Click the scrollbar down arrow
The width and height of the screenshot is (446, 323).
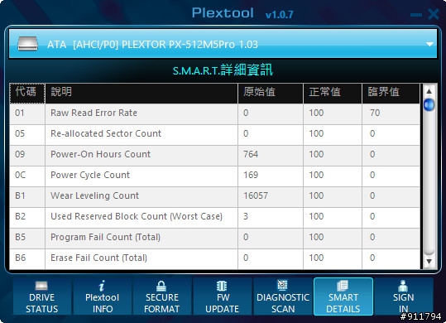pos(429,261)
